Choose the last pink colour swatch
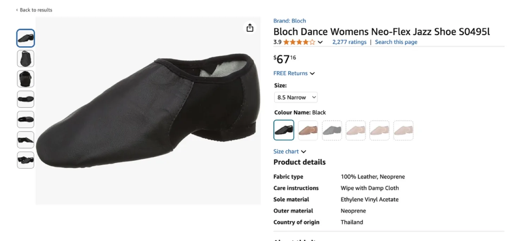This screenshot has height=241, width=508. point(403,130)
